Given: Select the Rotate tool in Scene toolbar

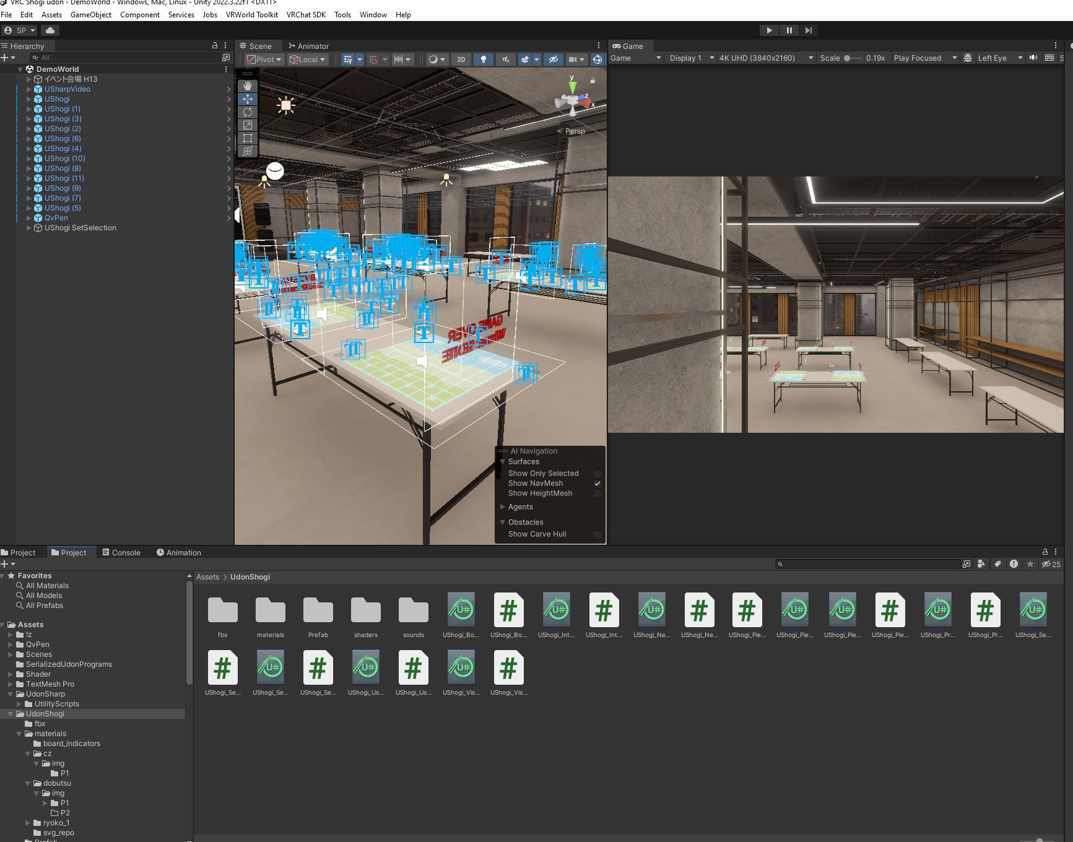Looking at the screenshot, I should [x=248, y=112].
